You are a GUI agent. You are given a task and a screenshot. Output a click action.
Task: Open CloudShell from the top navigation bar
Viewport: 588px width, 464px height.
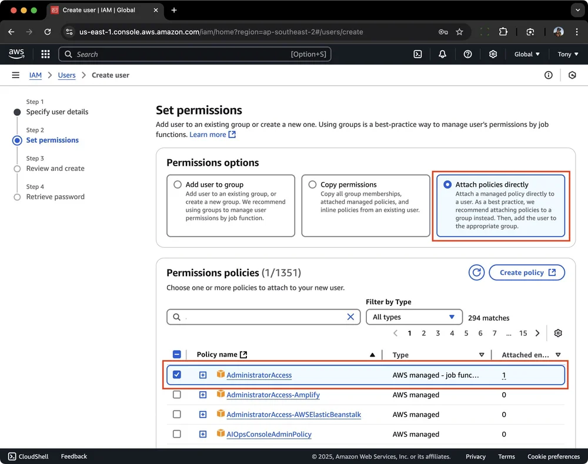point(417,54)
